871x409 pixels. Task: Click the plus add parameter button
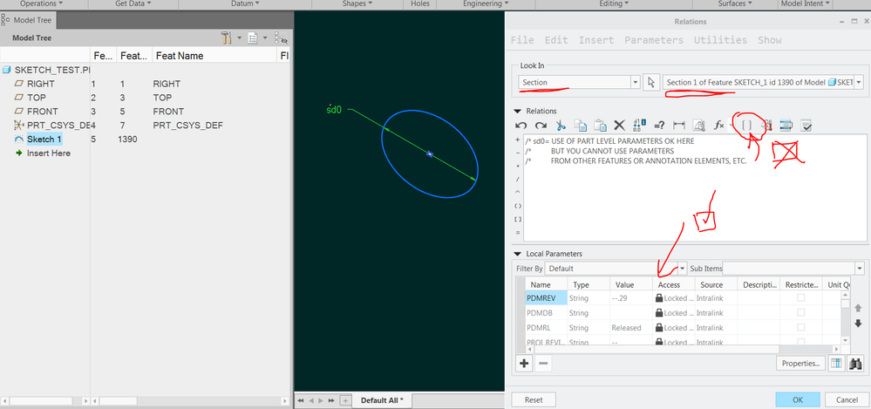pyautogui.click(x=524, y=364)
